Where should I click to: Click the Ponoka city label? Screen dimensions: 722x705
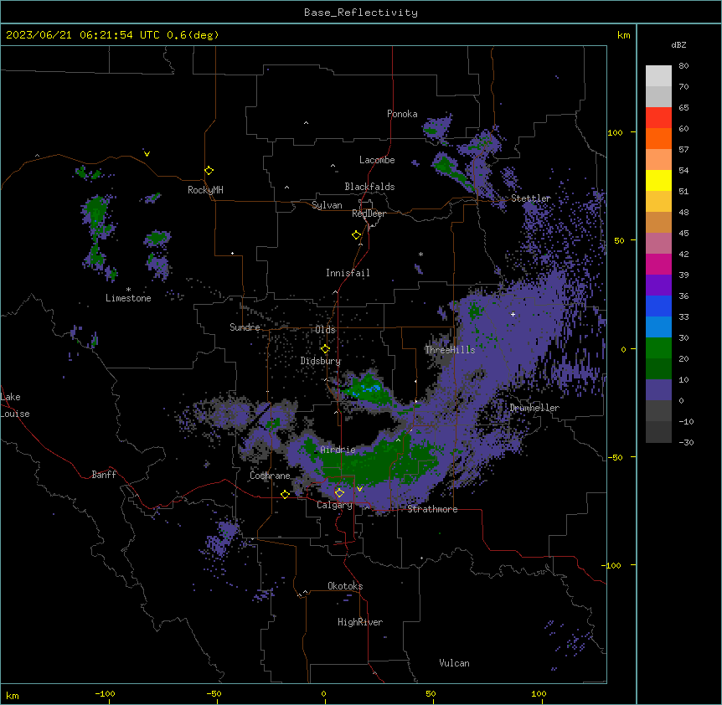[x=402, y=114]
